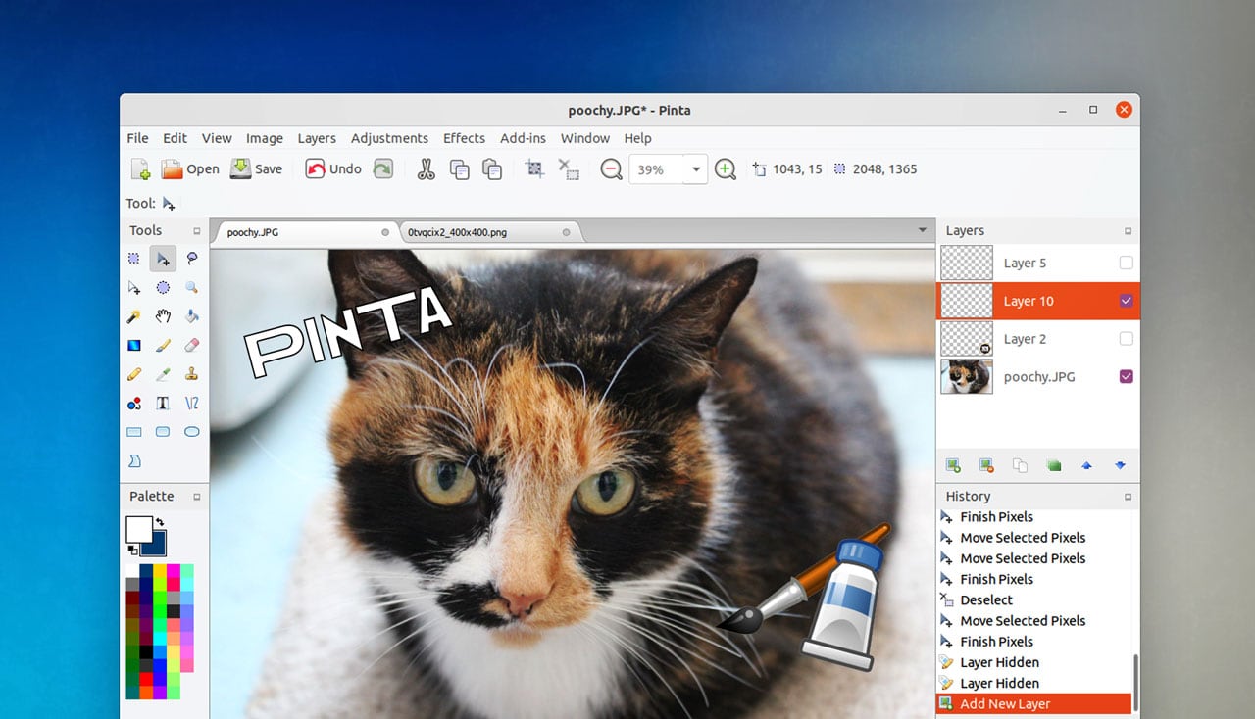
Task: Select the Magic Wand tool
Action: click(134, 316)
